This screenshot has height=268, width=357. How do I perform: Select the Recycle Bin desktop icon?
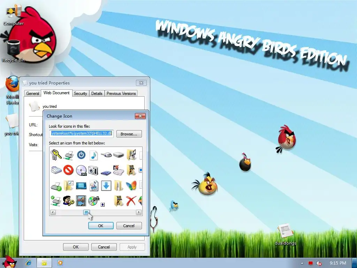(14, 51)
